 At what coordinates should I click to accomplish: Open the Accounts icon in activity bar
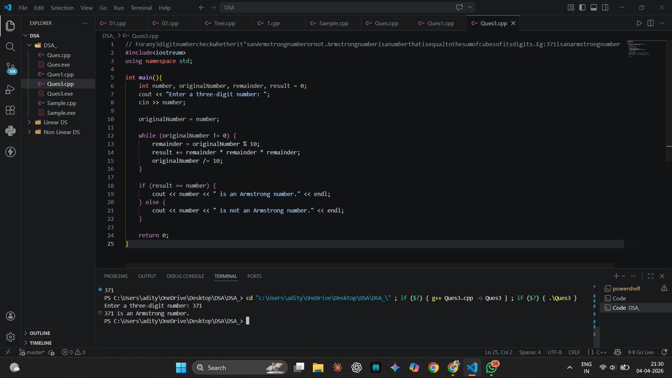(x=10, y=316)
